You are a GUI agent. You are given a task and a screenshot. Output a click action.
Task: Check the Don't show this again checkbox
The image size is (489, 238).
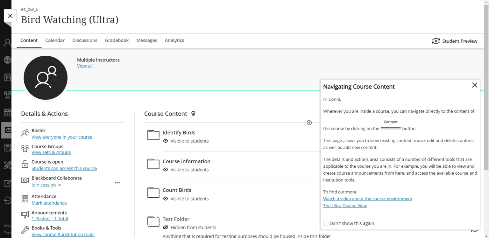click(326, 223)
